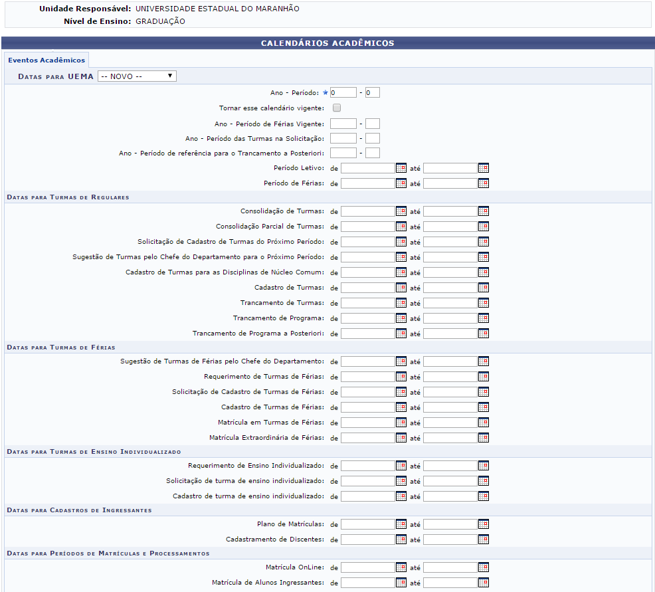Viewport: 655px width, 592px height.
Task: Click Matrícula de Alunos Ingressantes start date field
Action: click(x=367, y=583)
